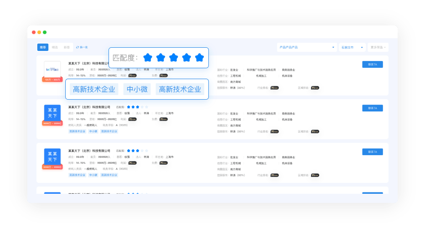Image resolution: width=425 pixels, height=232 pixels.
Task: Open company name 某某天下（北京）科技有限公司 in third card
Action: pos(89,151)
